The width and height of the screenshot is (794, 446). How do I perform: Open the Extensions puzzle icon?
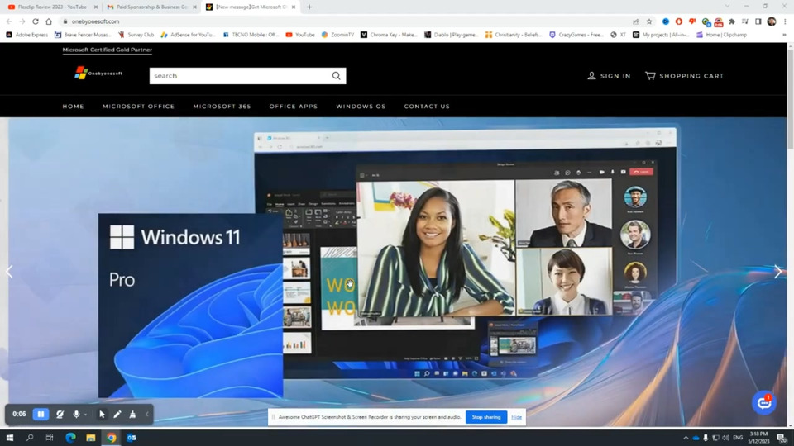click(x=732, y=21)
